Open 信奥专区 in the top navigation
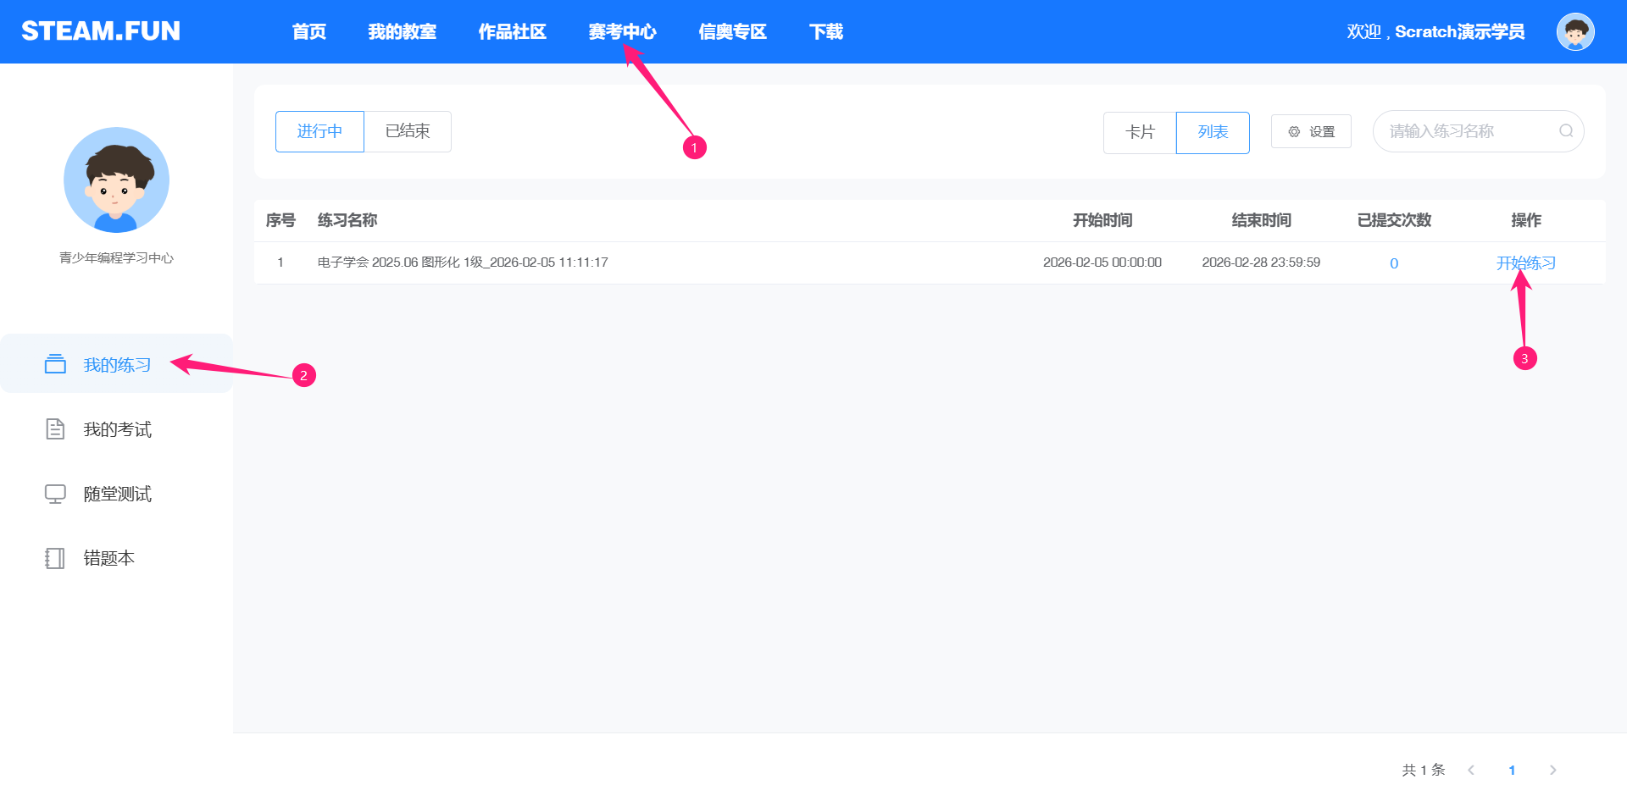1627x807 pixels. [x=733, y=32]
